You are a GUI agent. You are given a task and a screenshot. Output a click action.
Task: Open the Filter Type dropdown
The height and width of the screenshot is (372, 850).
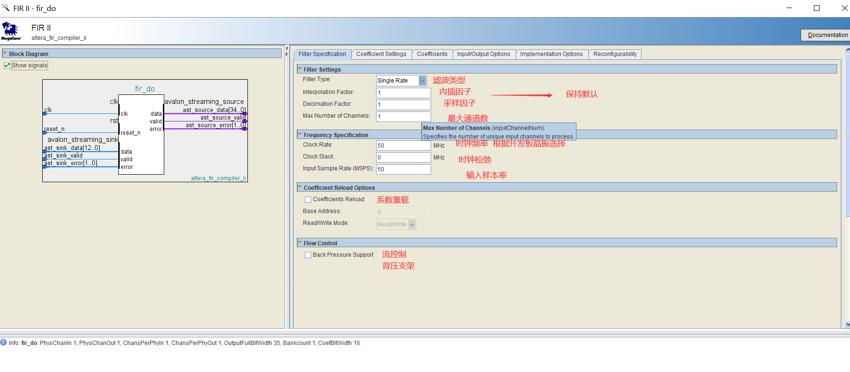(422, 81)
